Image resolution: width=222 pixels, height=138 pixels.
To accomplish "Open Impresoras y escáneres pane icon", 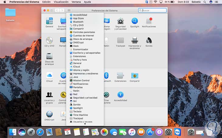I will (x=135, y=40).
